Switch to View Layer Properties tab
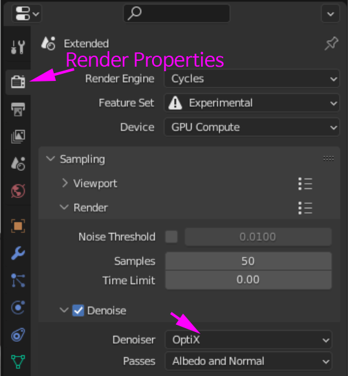 [18, 137]
